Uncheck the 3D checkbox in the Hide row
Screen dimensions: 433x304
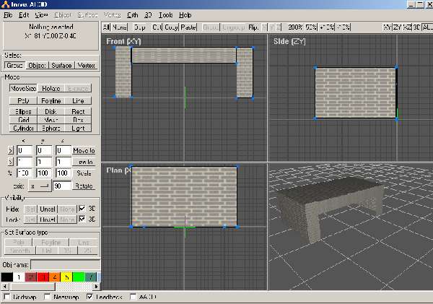[x=81, y=207]
